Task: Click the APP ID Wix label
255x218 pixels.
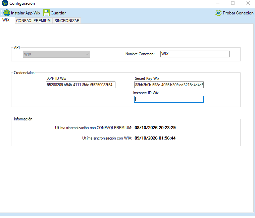Action: (57, 78)
